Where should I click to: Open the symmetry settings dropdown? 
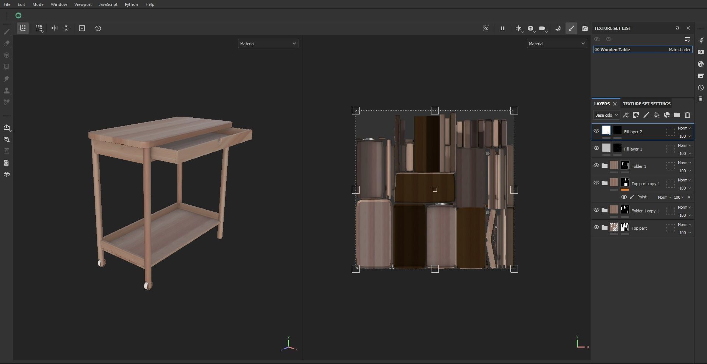tap(519, 28)
